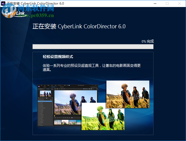
Task: Click the '0% 完成' progress text
Action: tap(148, 41)
